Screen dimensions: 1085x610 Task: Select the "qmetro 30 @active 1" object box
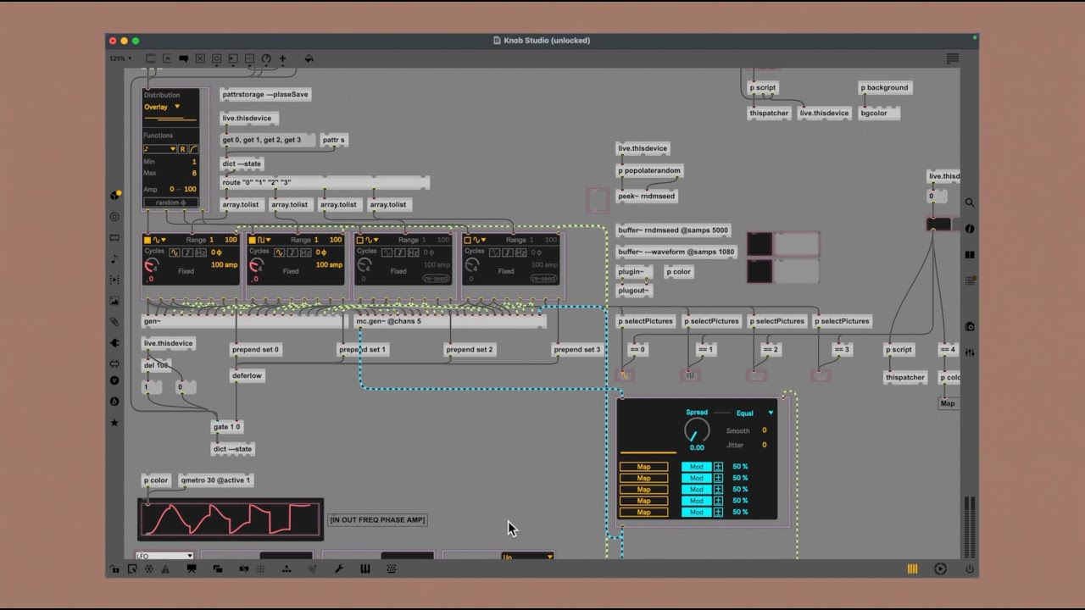[x=215, y=480]
